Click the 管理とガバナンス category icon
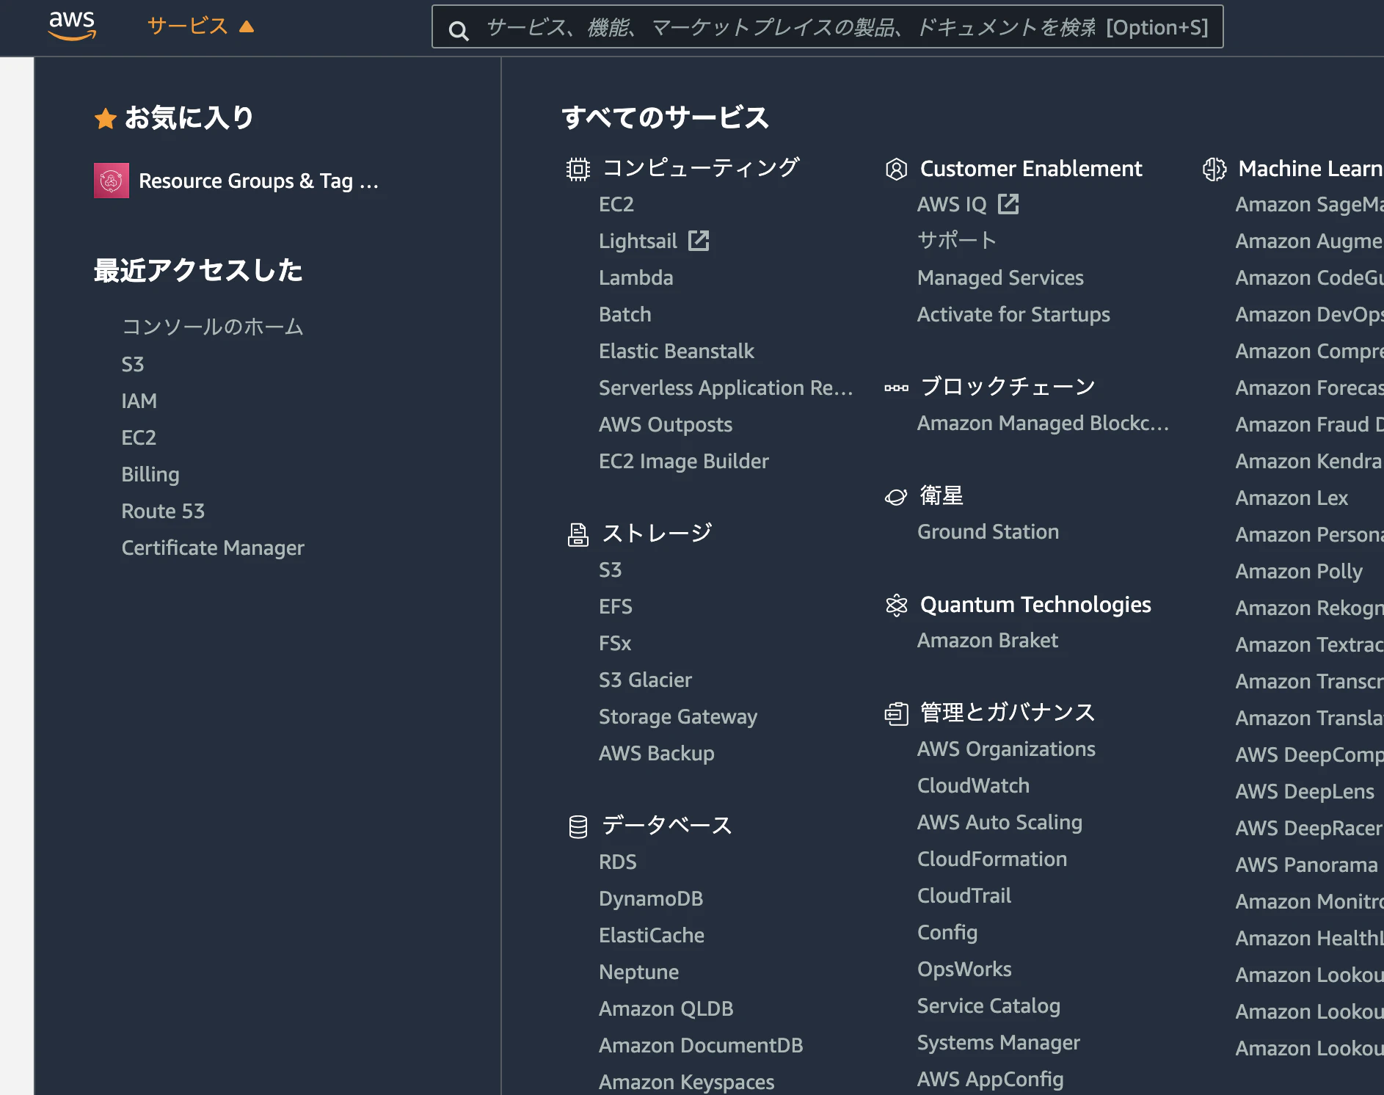 click(x=897, y=713)
